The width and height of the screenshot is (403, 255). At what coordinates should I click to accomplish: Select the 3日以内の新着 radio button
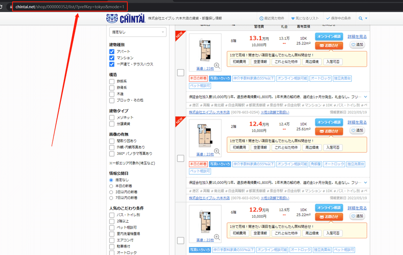click(111, 192)
